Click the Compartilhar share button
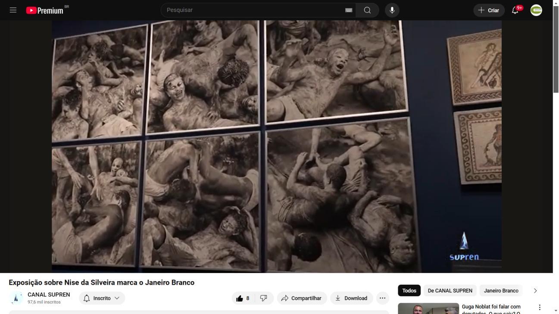This screenshot has width=559, height=314. pyautogui.click(x=302, y=298)
